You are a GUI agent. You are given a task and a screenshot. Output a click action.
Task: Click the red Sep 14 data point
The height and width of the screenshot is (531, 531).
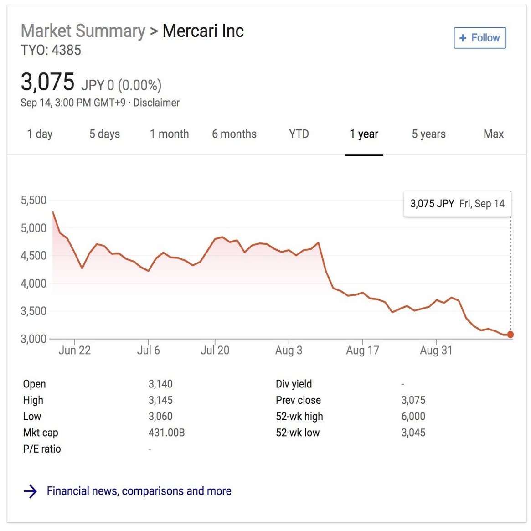(x=510, y=335)
